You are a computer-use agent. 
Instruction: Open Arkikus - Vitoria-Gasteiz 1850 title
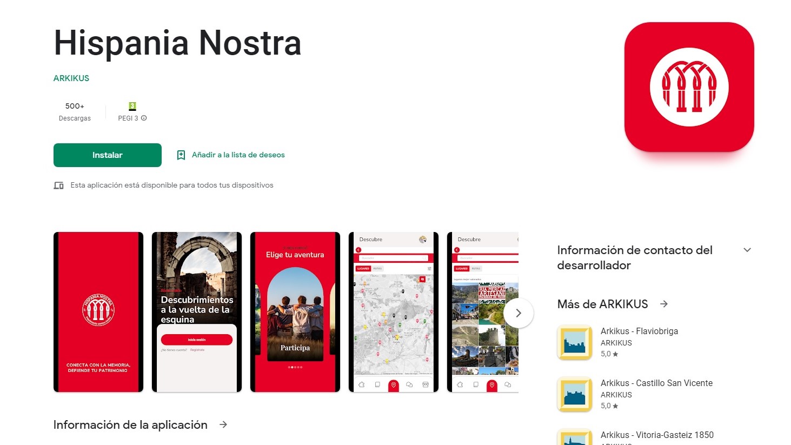point(657,435)
